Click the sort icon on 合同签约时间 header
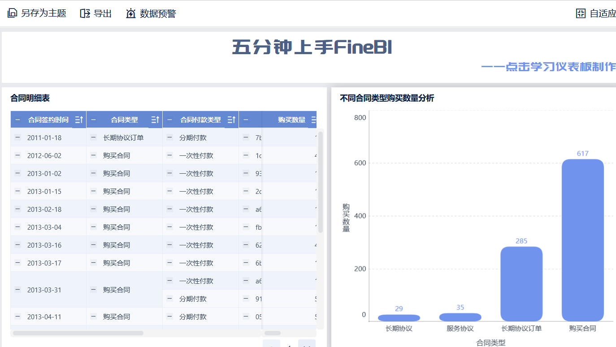This screenshot has height=347, width=616. click(79, 120)
